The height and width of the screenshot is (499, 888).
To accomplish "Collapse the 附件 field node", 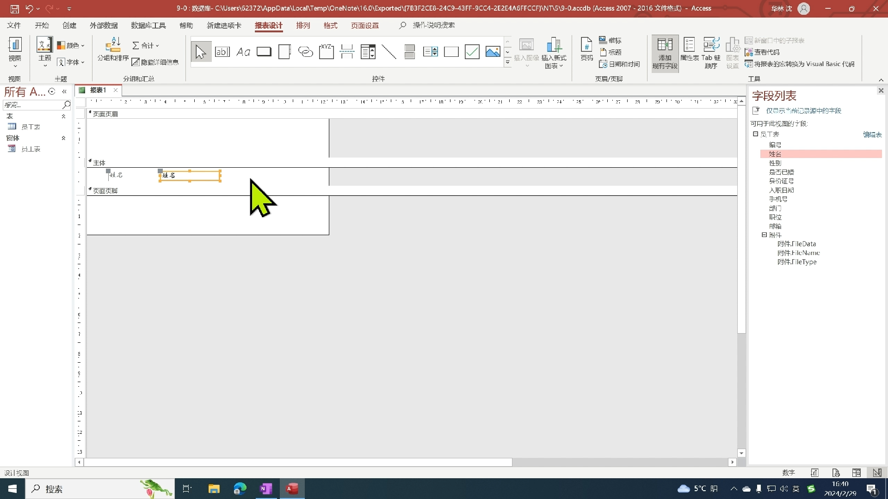I will coord(765,235).
